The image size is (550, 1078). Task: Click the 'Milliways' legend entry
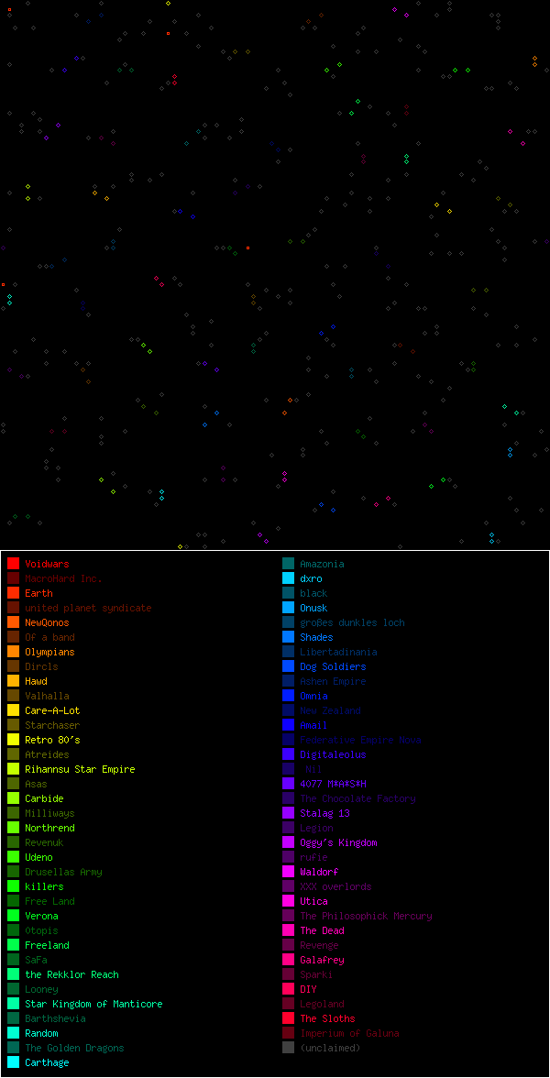pos(50,813)
